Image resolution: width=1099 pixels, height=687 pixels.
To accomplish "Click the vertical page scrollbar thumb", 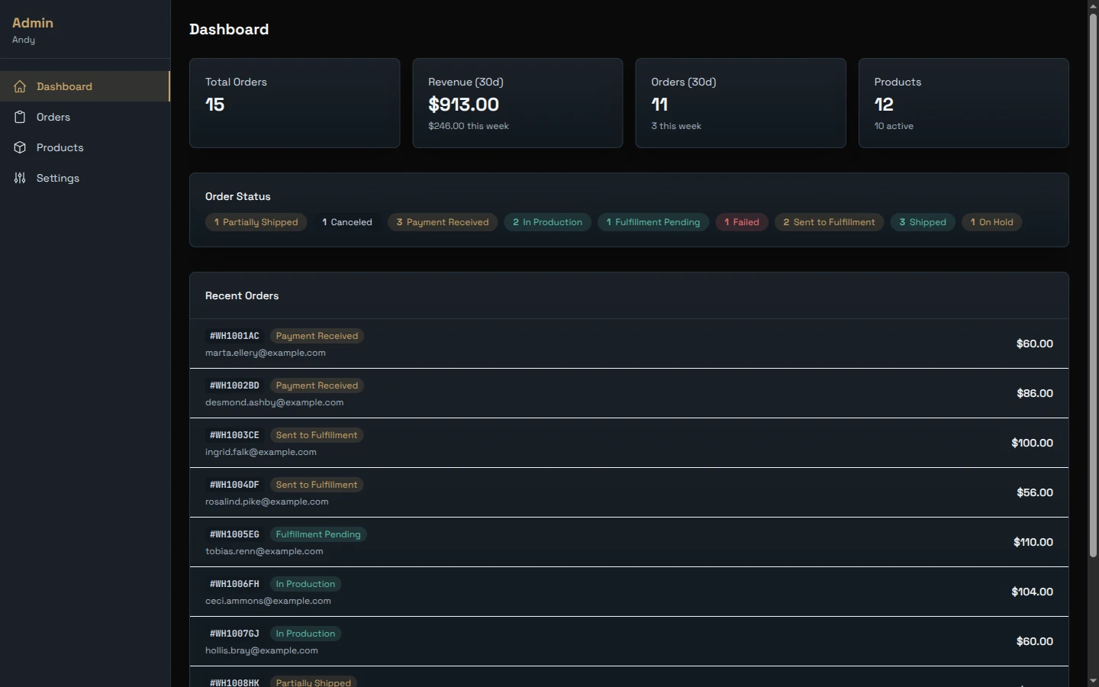I will pyautogui.click(x=1093, y=285).
